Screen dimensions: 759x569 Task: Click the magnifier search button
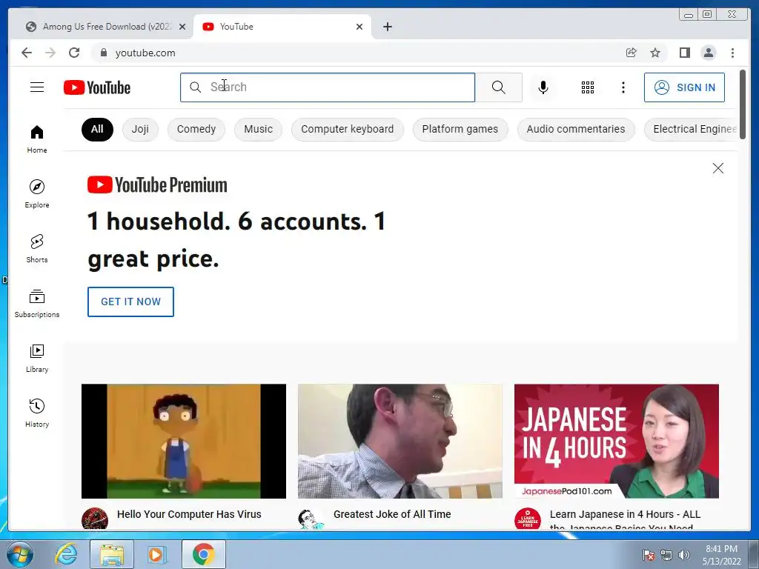[499, 87]
